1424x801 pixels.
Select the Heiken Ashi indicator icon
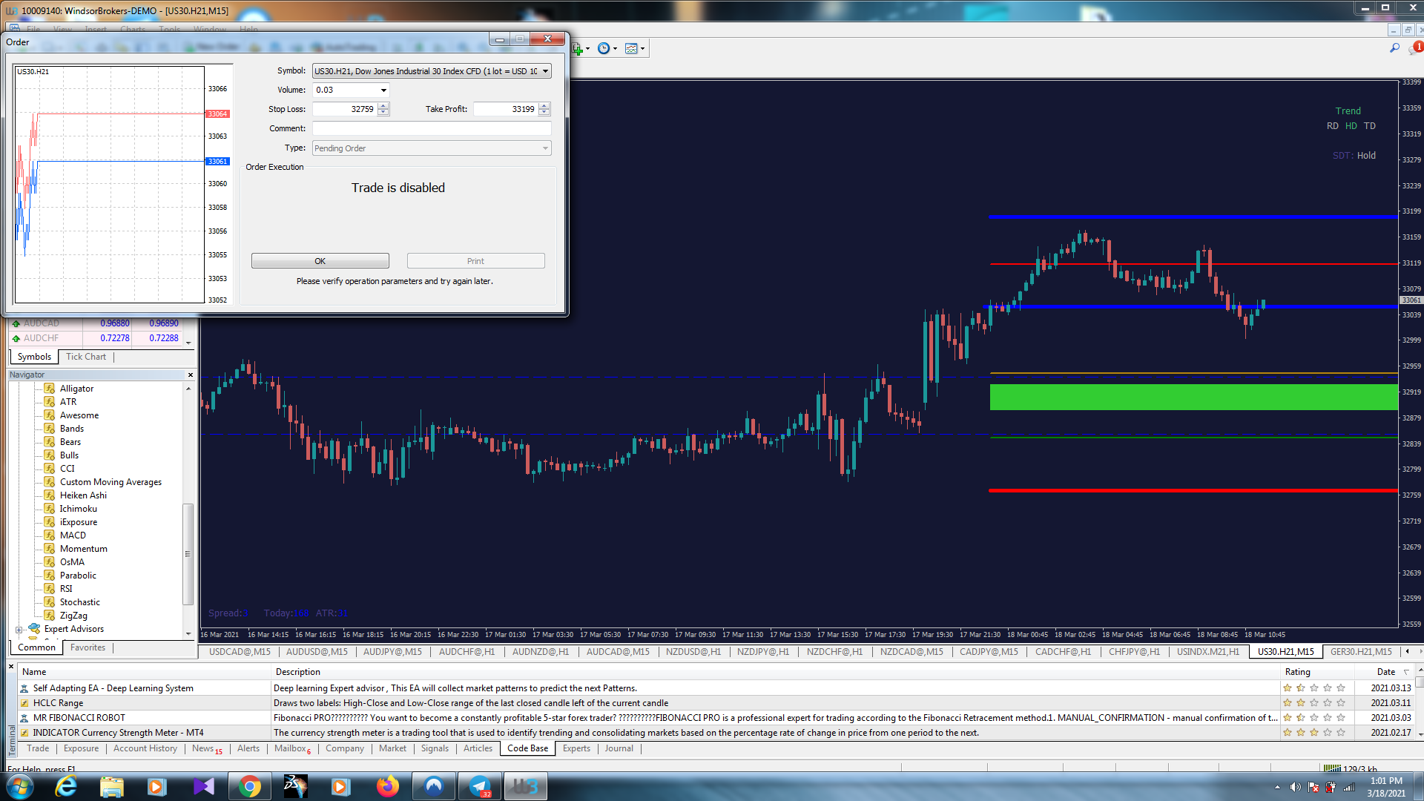[x=50, y=495]
